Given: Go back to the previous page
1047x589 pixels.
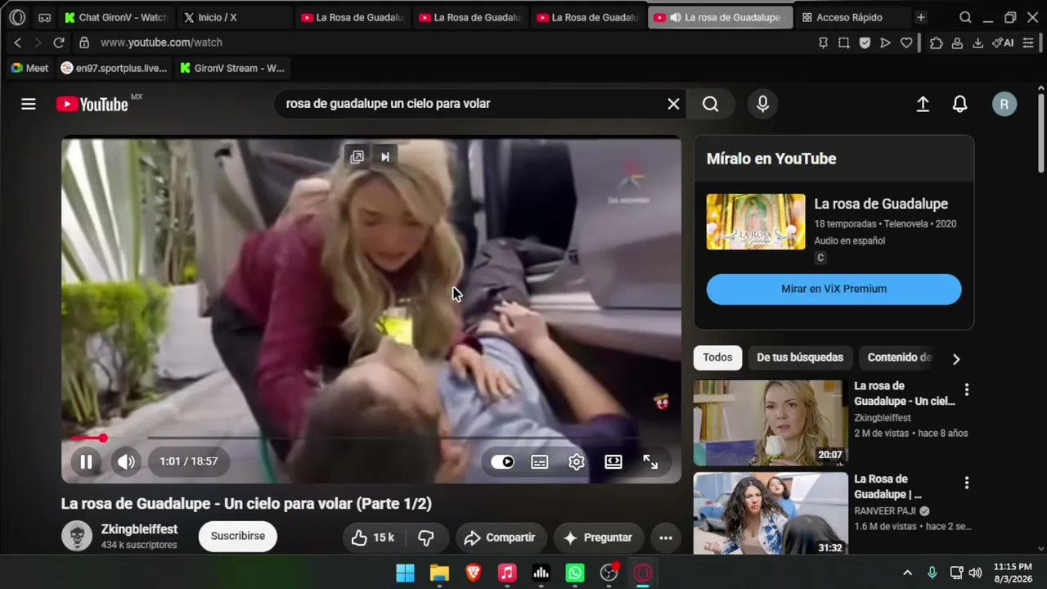Looking at the screenshot, I should [x=18, y=43].
